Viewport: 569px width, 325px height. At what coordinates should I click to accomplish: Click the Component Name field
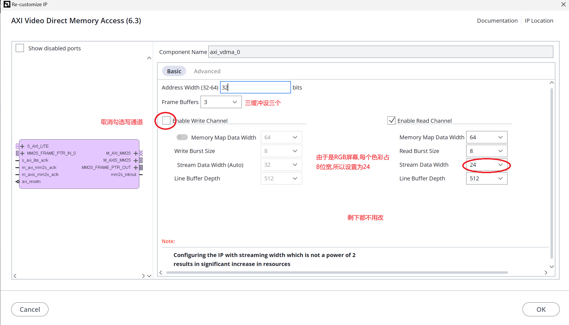pyautogui.click(x=380, y=52)
